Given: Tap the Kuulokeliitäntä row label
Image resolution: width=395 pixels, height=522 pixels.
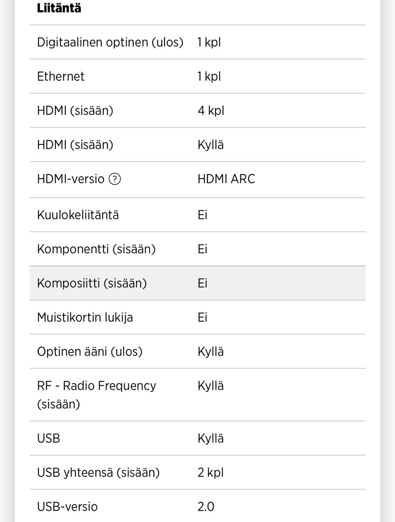Looking at the screenshot, I should click(x=78, y=215).
